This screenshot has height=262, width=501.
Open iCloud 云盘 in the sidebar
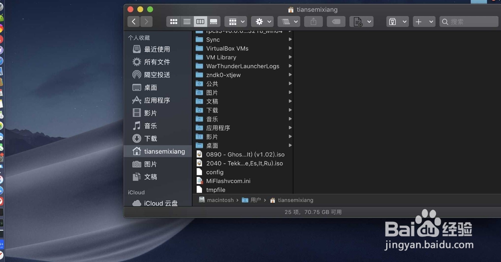point(158,203)
